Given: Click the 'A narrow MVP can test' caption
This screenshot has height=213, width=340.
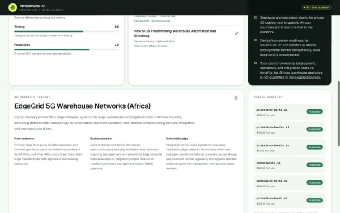Looking at the screenshot, I should click(43, 54).
